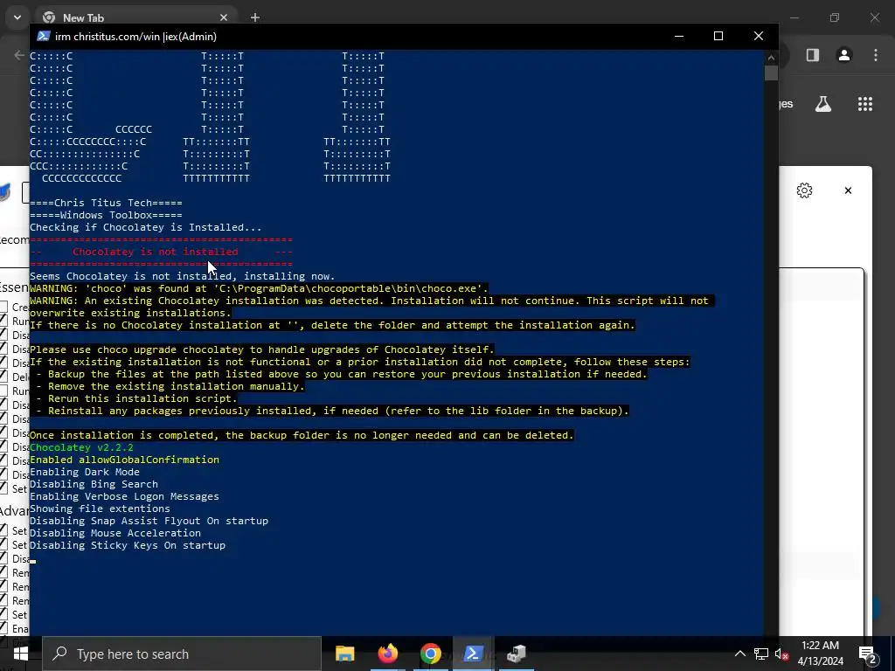895x671 pixels.
Task: Open the Windows Start menu
Action: [x=21, y=654]
